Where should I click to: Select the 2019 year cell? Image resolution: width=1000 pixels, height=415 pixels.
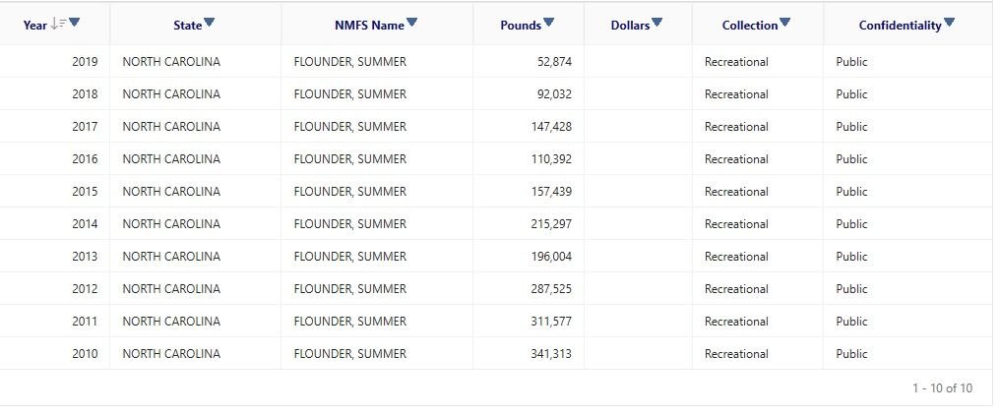(55, 62)
